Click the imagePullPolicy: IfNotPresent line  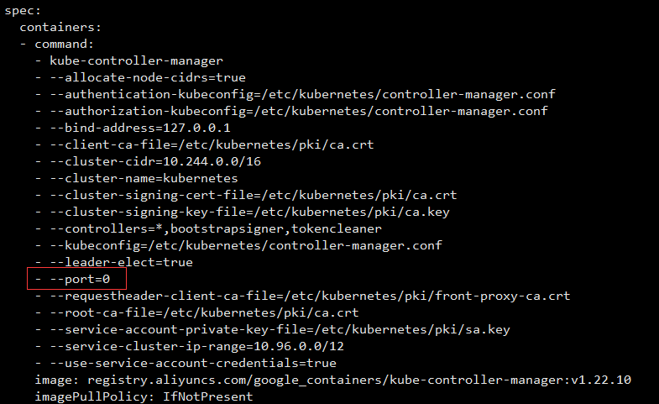[143, 396]
